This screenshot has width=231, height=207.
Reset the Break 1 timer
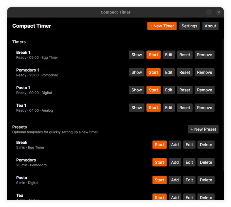[185, 55]
